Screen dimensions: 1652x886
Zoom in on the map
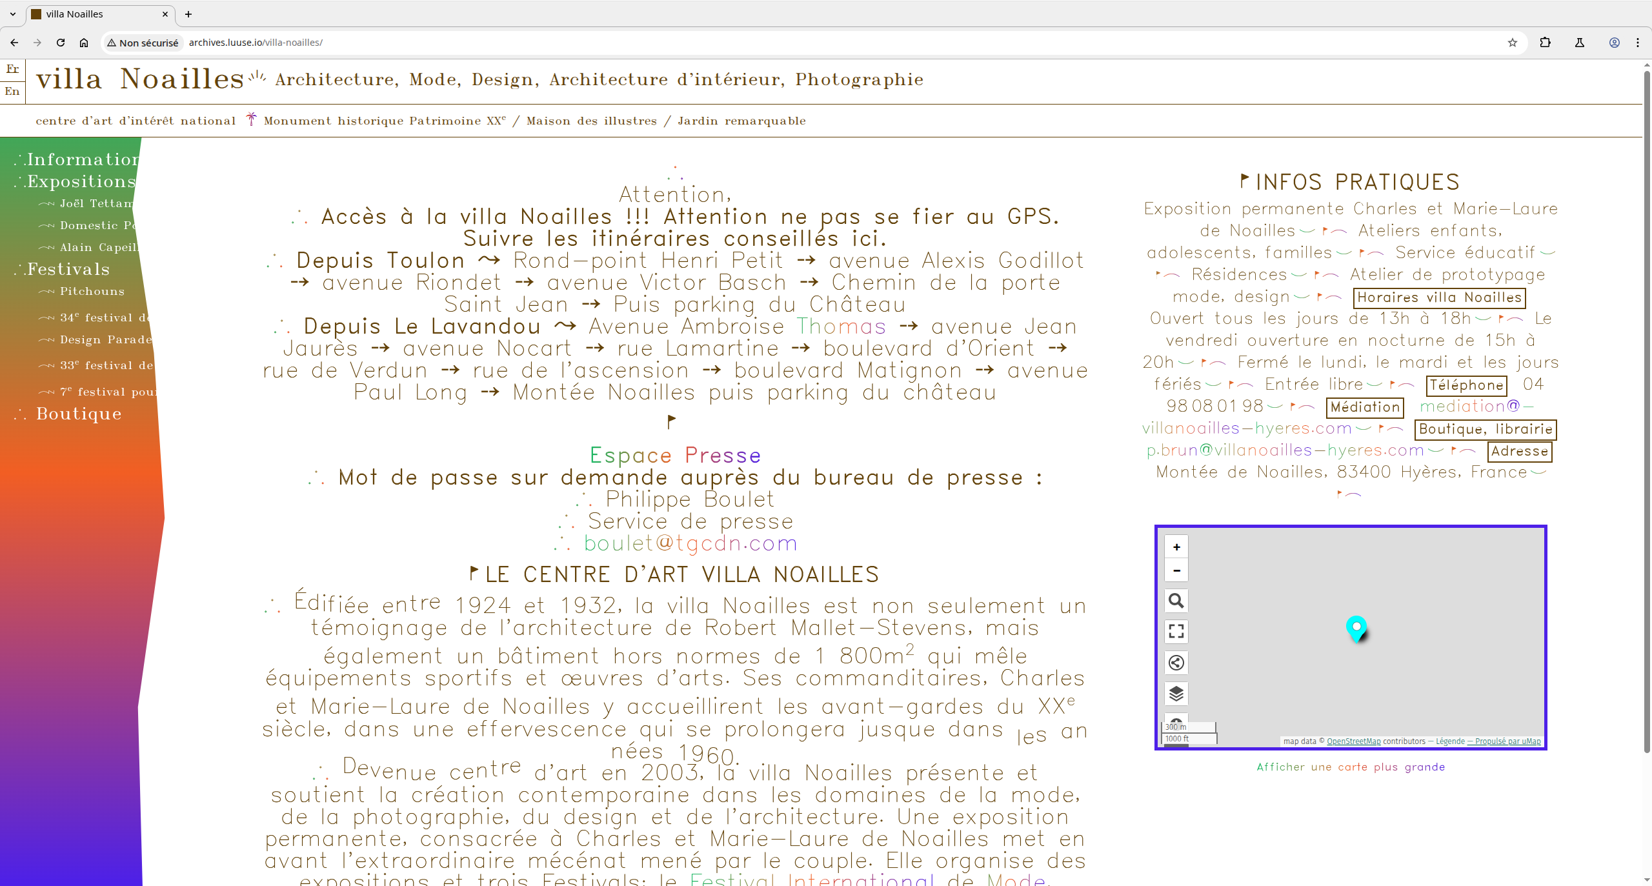tap(1176, 547)
